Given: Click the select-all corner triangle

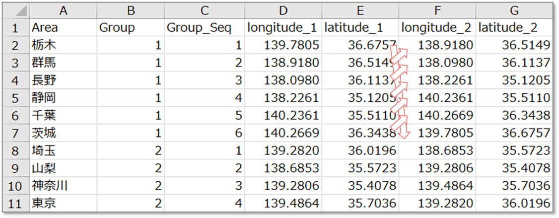Looking at the screenshot, I should 17,11.
